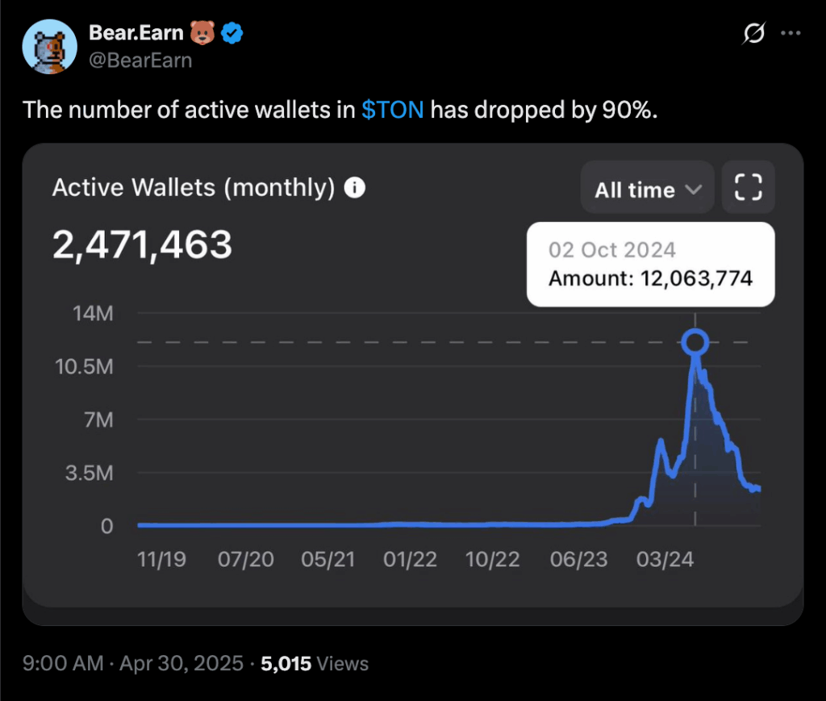This screenshot has height=701, width=826.
Task: Click the 9:00 AM Apr 30, 2025 timestamp
Action: click(133, 664)
